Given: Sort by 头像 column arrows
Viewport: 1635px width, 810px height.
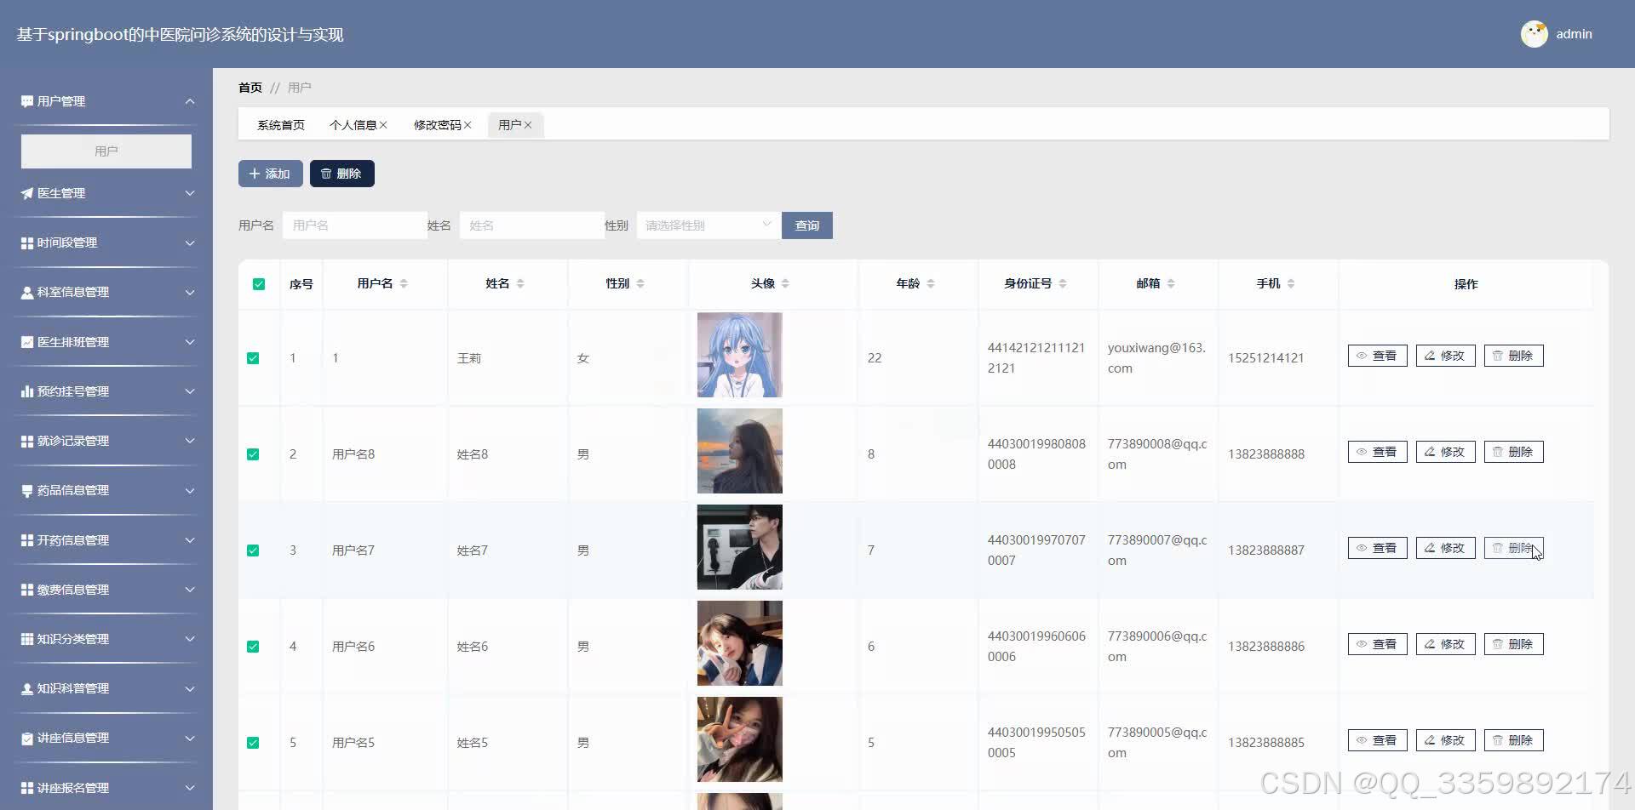Looking at the screenshot, I should click(x=785, y=283).
